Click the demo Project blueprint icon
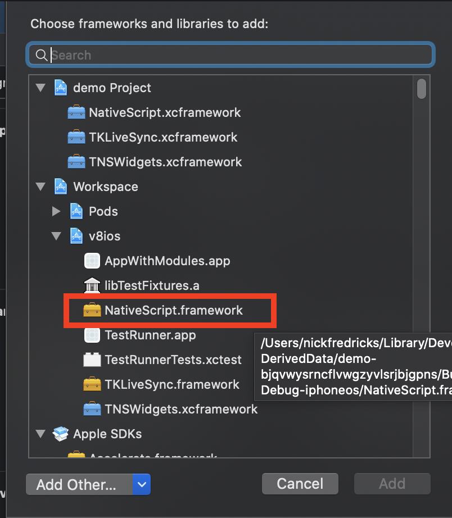 [61, 88]
